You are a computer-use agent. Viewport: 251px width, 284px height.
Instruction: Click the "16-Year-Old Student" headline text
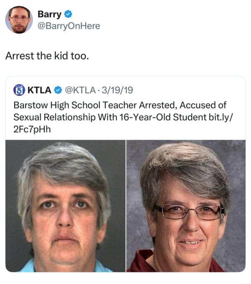pos(163,117)
